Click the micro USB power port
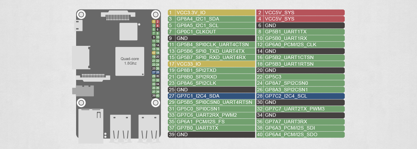This screenshot has height=149, width=417. tap(78, 25)
